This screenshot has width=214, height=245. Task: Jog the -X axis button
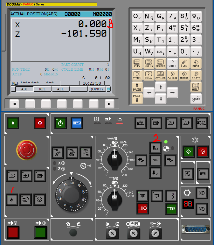coord(155,173)
